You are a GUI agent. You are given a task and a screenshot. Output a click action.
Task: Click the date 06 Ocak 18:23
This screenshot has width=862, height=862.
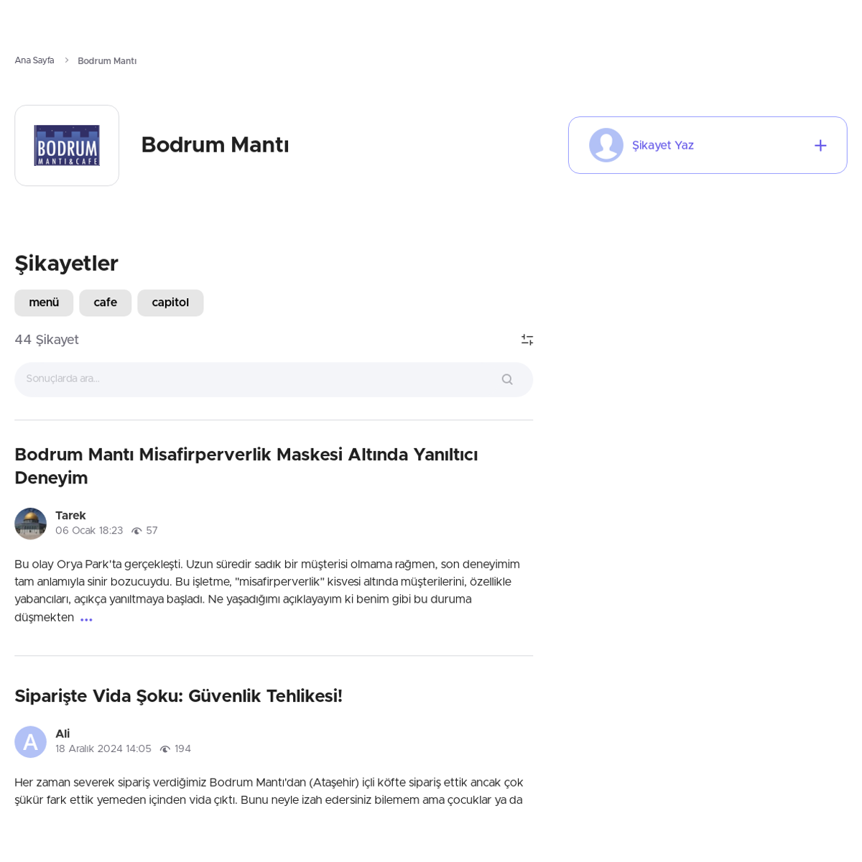pos(89,531)
